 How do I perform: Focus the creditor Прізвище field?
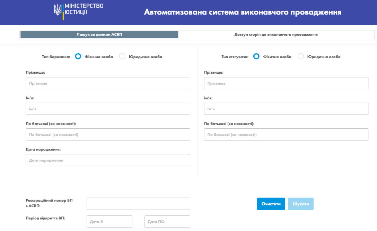pos(286,83)
